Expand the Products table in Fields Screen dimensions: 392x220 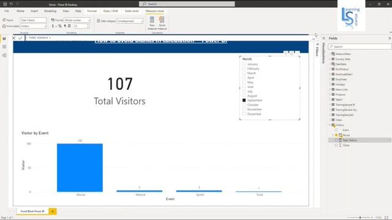click(x=330, y=95)
